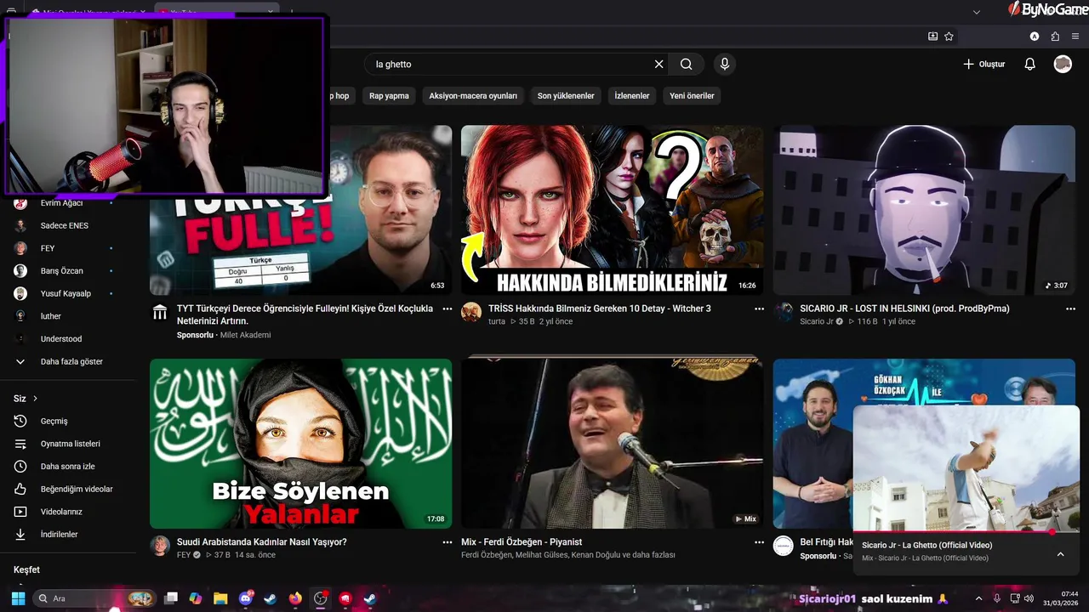This screenshot has height=612, width=1089.
Task: Open File Explorer from the taskbar
Action: 220,598
